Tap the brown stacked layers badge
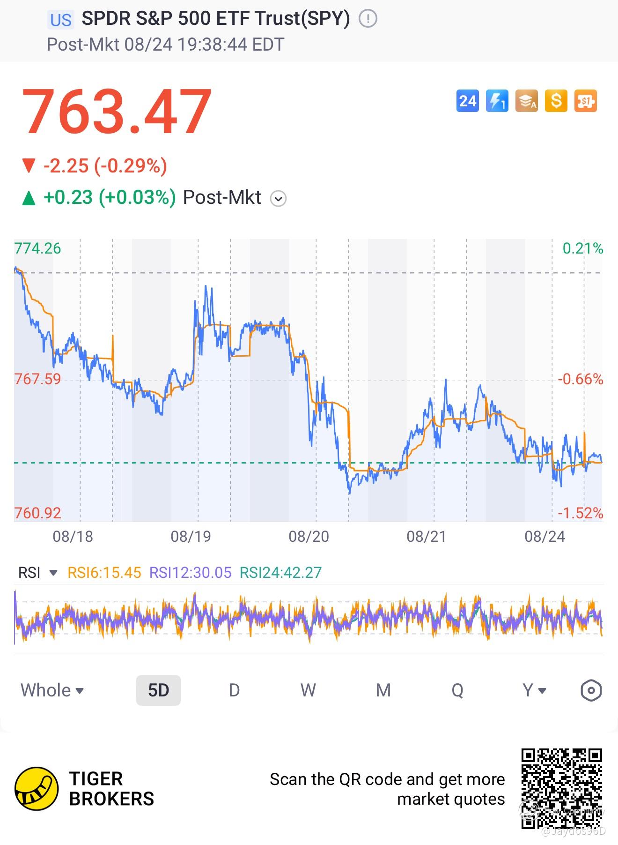This screenshot has height=845, width=618. 527,101
